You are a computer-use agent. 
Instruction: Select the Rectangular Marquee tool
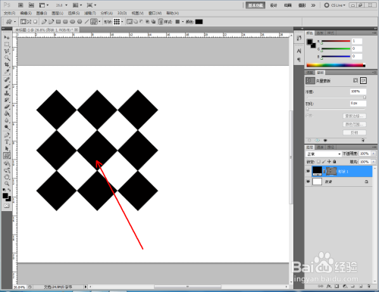coord(7,45)
